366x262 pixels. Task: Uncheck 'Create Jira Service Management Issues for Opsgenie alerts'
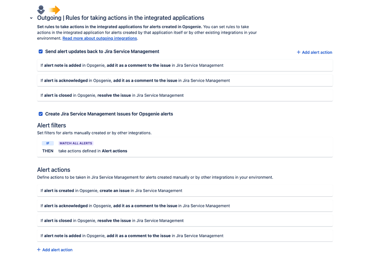coord(41,114)
